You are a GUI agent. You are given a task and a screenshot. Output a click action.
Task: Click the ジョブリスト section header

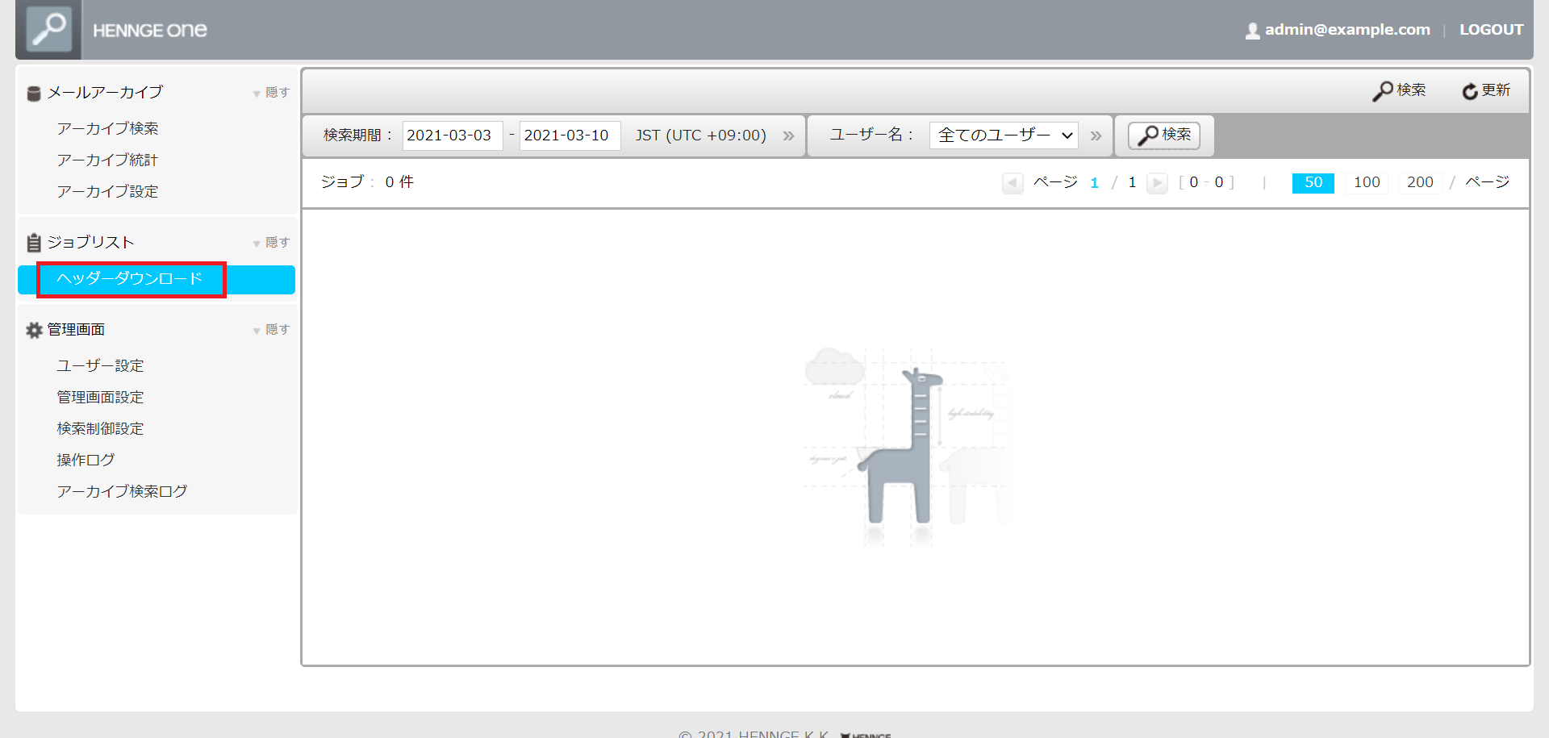[x=90, y=243]
